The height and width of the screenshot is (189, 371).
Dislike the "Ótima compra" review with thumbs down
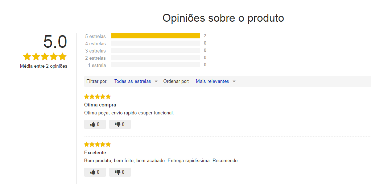(x=120, y=124)
